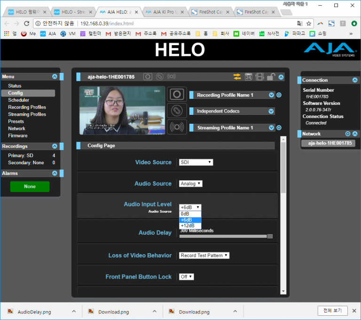Choose +12dB from the audio level list
Screen dimensions: 361x320
point(190,226)
